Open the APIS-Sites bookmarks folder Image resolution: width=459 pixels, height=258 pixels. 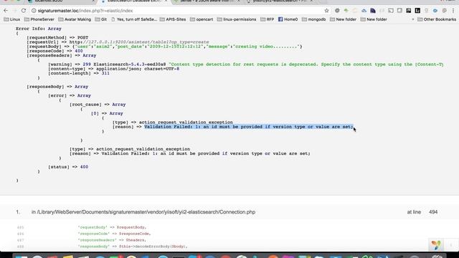coord(173,19)
